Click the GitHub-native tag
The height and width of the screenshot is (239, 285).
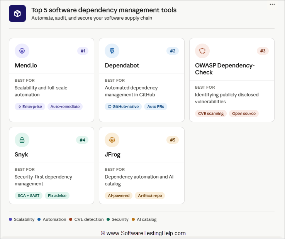point(123,106)
